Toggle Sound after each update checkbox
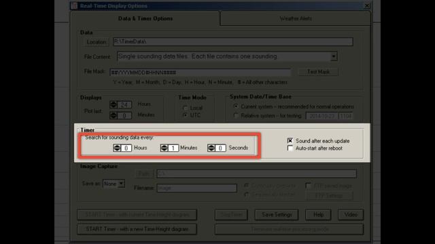Screen dimensions: 435x244 290,141
